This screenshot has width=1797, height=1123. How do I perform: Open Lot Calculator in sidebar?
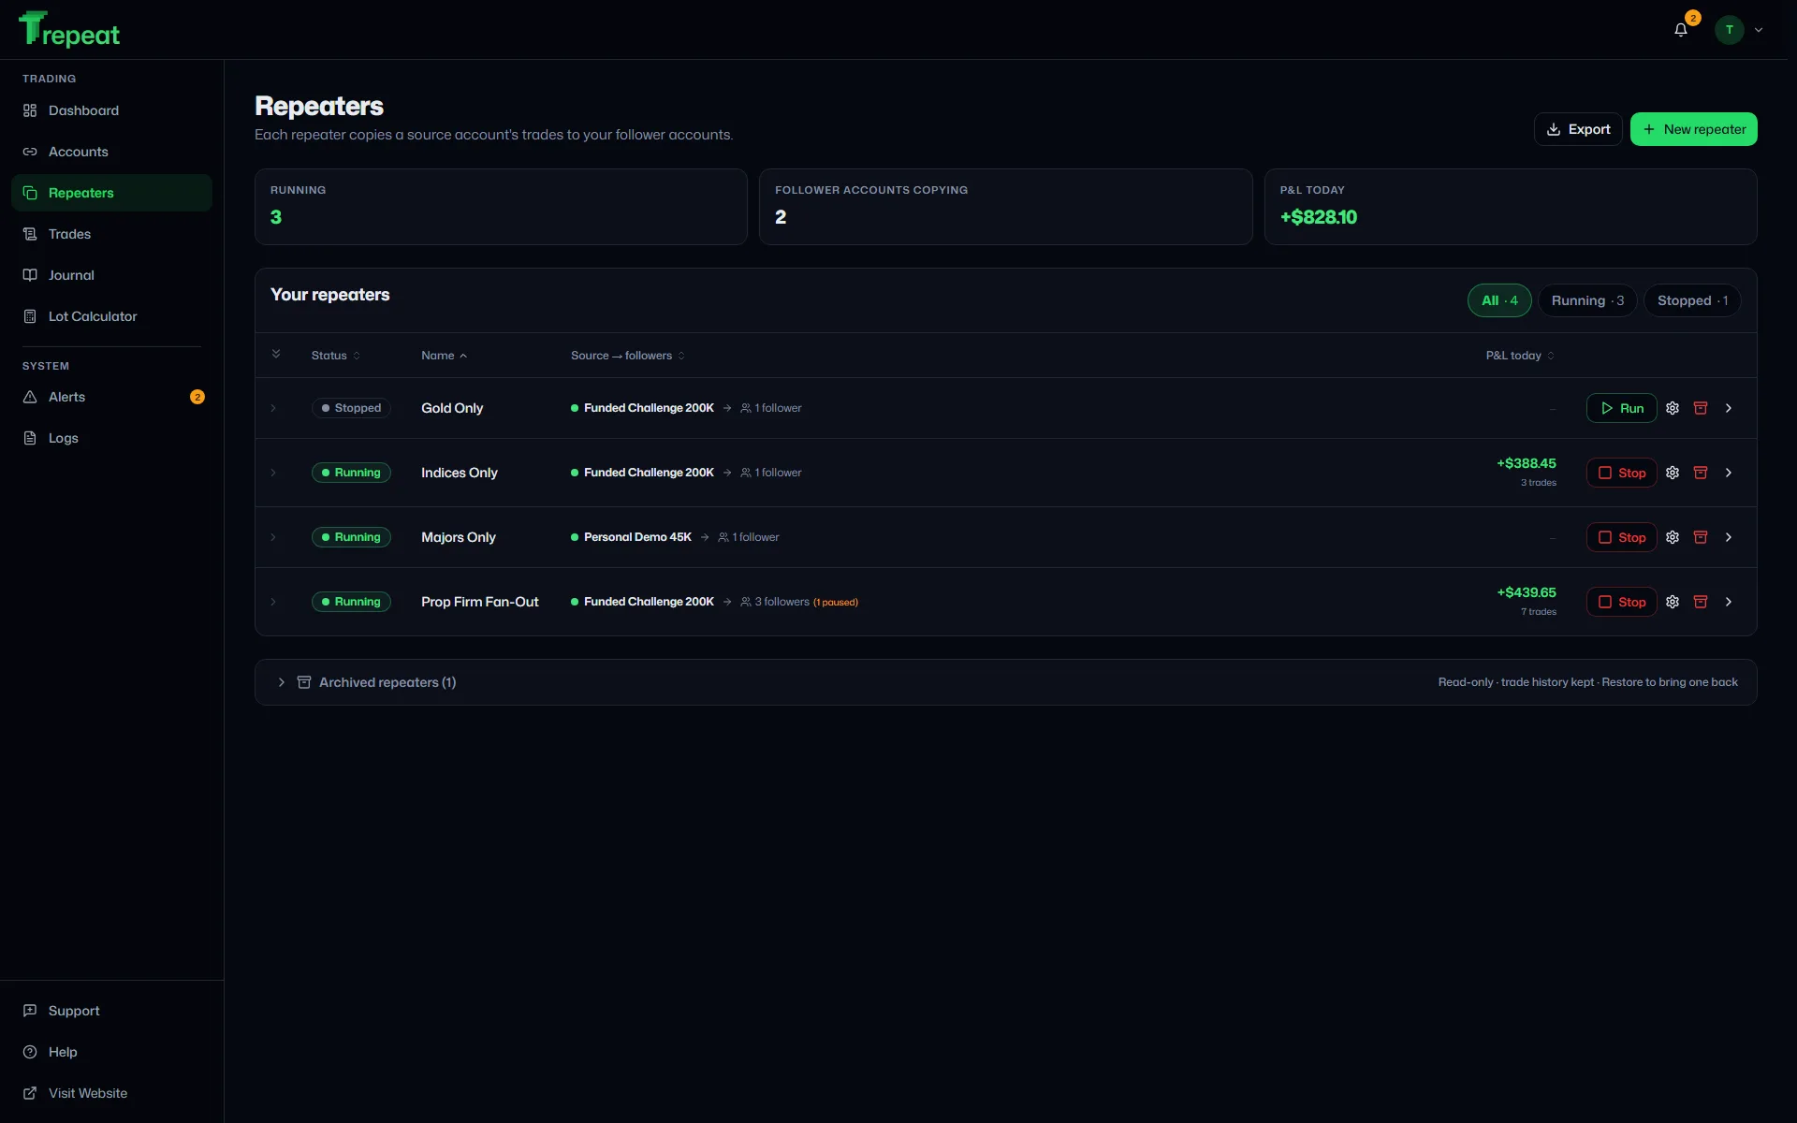(111, 316)
